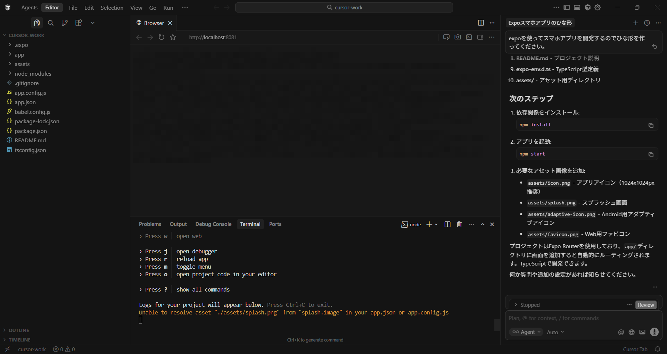667x354 pixels.
Task: Show chat history clock icon
Action: click(647, 23)
